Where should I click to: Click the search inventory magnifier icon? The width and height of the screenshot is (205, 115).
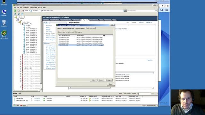[156, 11]
